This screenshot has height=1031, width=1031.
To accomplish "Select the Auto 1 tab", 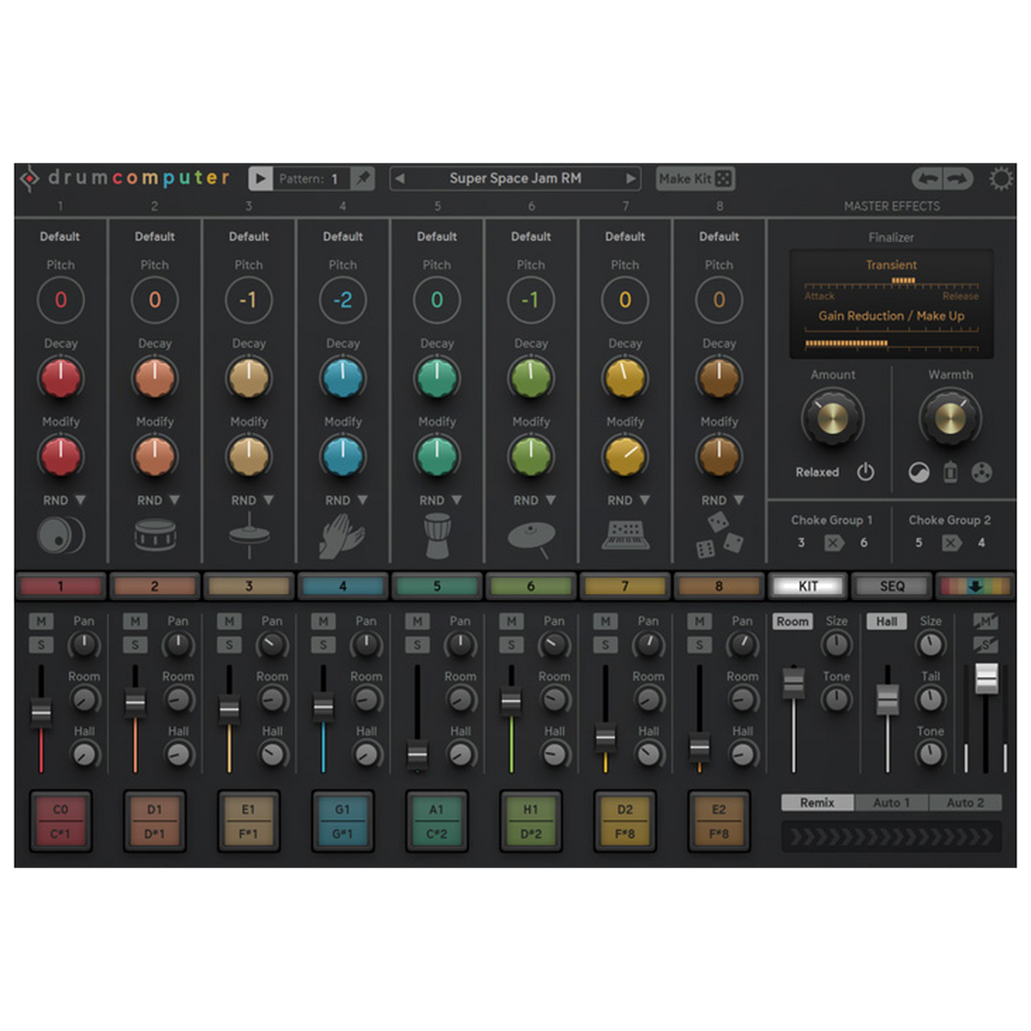I will pyautogui.click(x=891, y=803).
